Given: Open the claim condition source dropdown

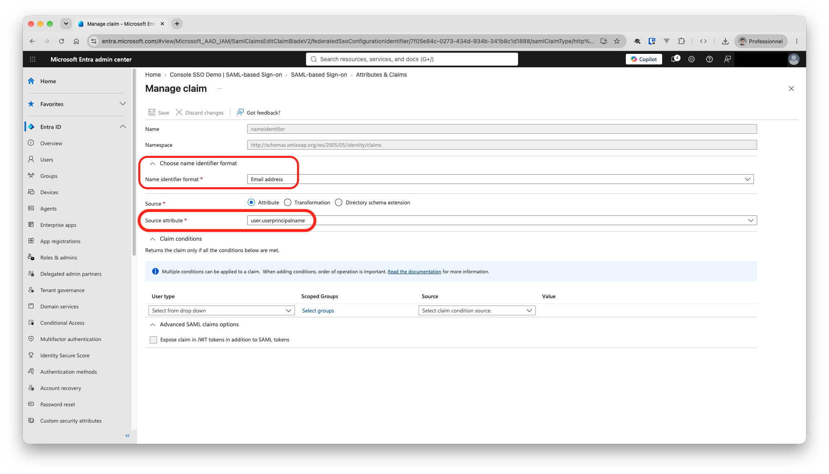Looking at the screenshot, I should click(477, 310).
